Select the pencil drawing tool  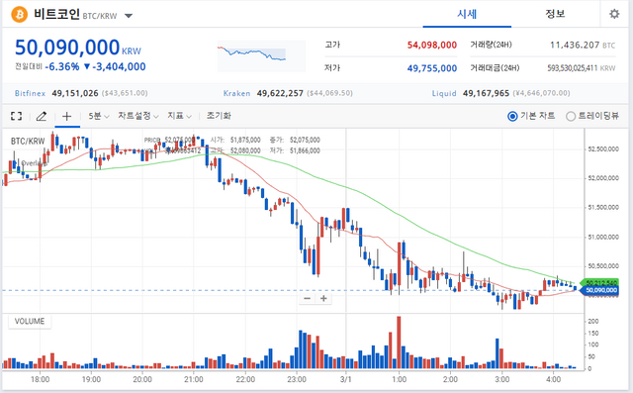42,117
